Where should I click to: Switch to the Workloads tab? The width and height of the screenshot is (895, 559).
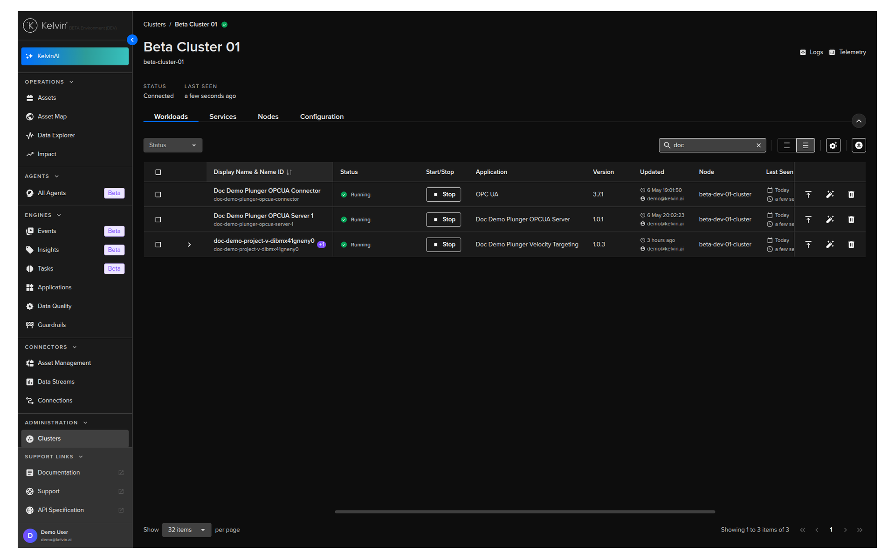click(x=171, y=116)
